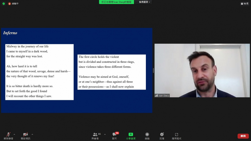
Task: Select Ivan Stacy's video thumbnail
Action: [x=202, y=70]
